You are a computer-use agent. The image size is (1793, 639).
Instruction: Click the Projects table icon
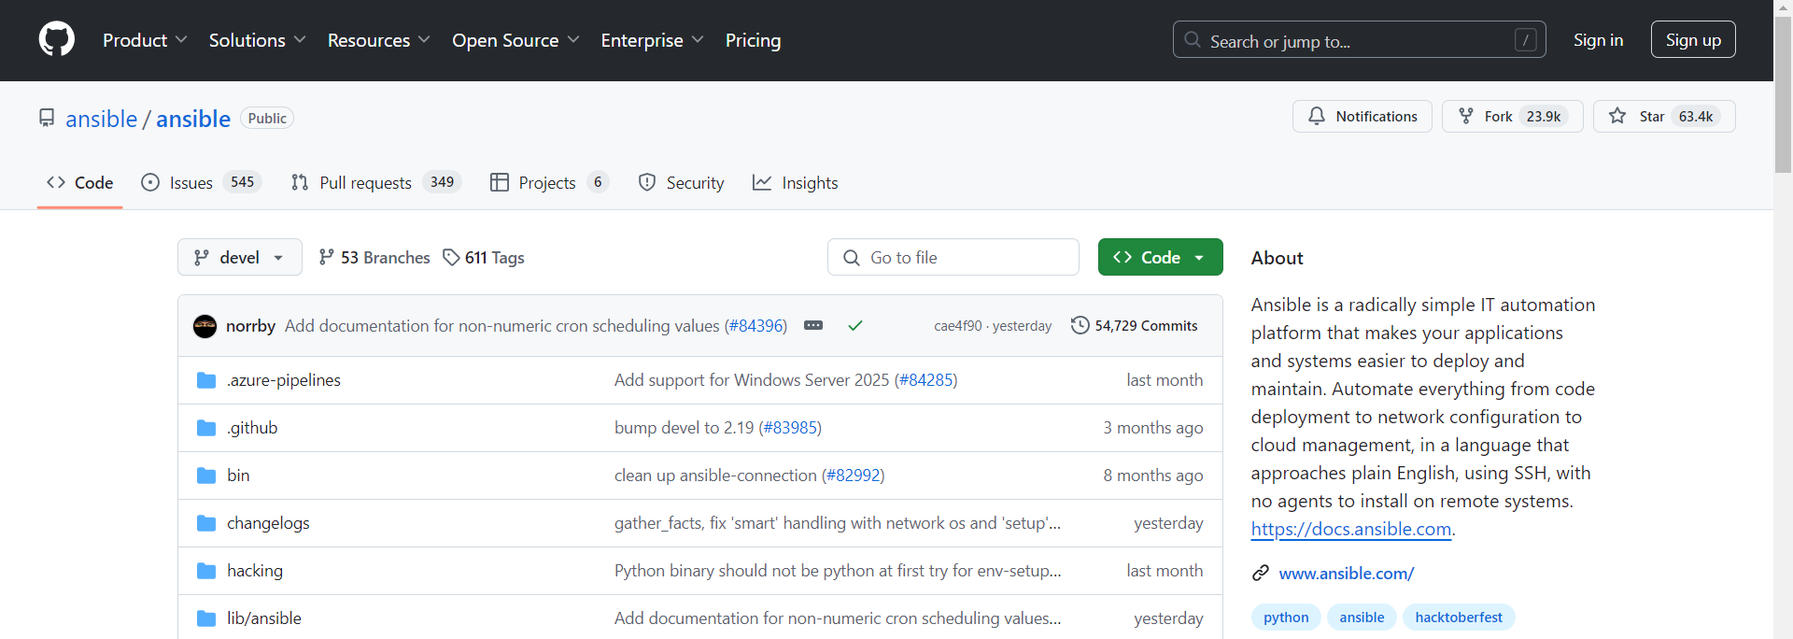click(500, 182)
